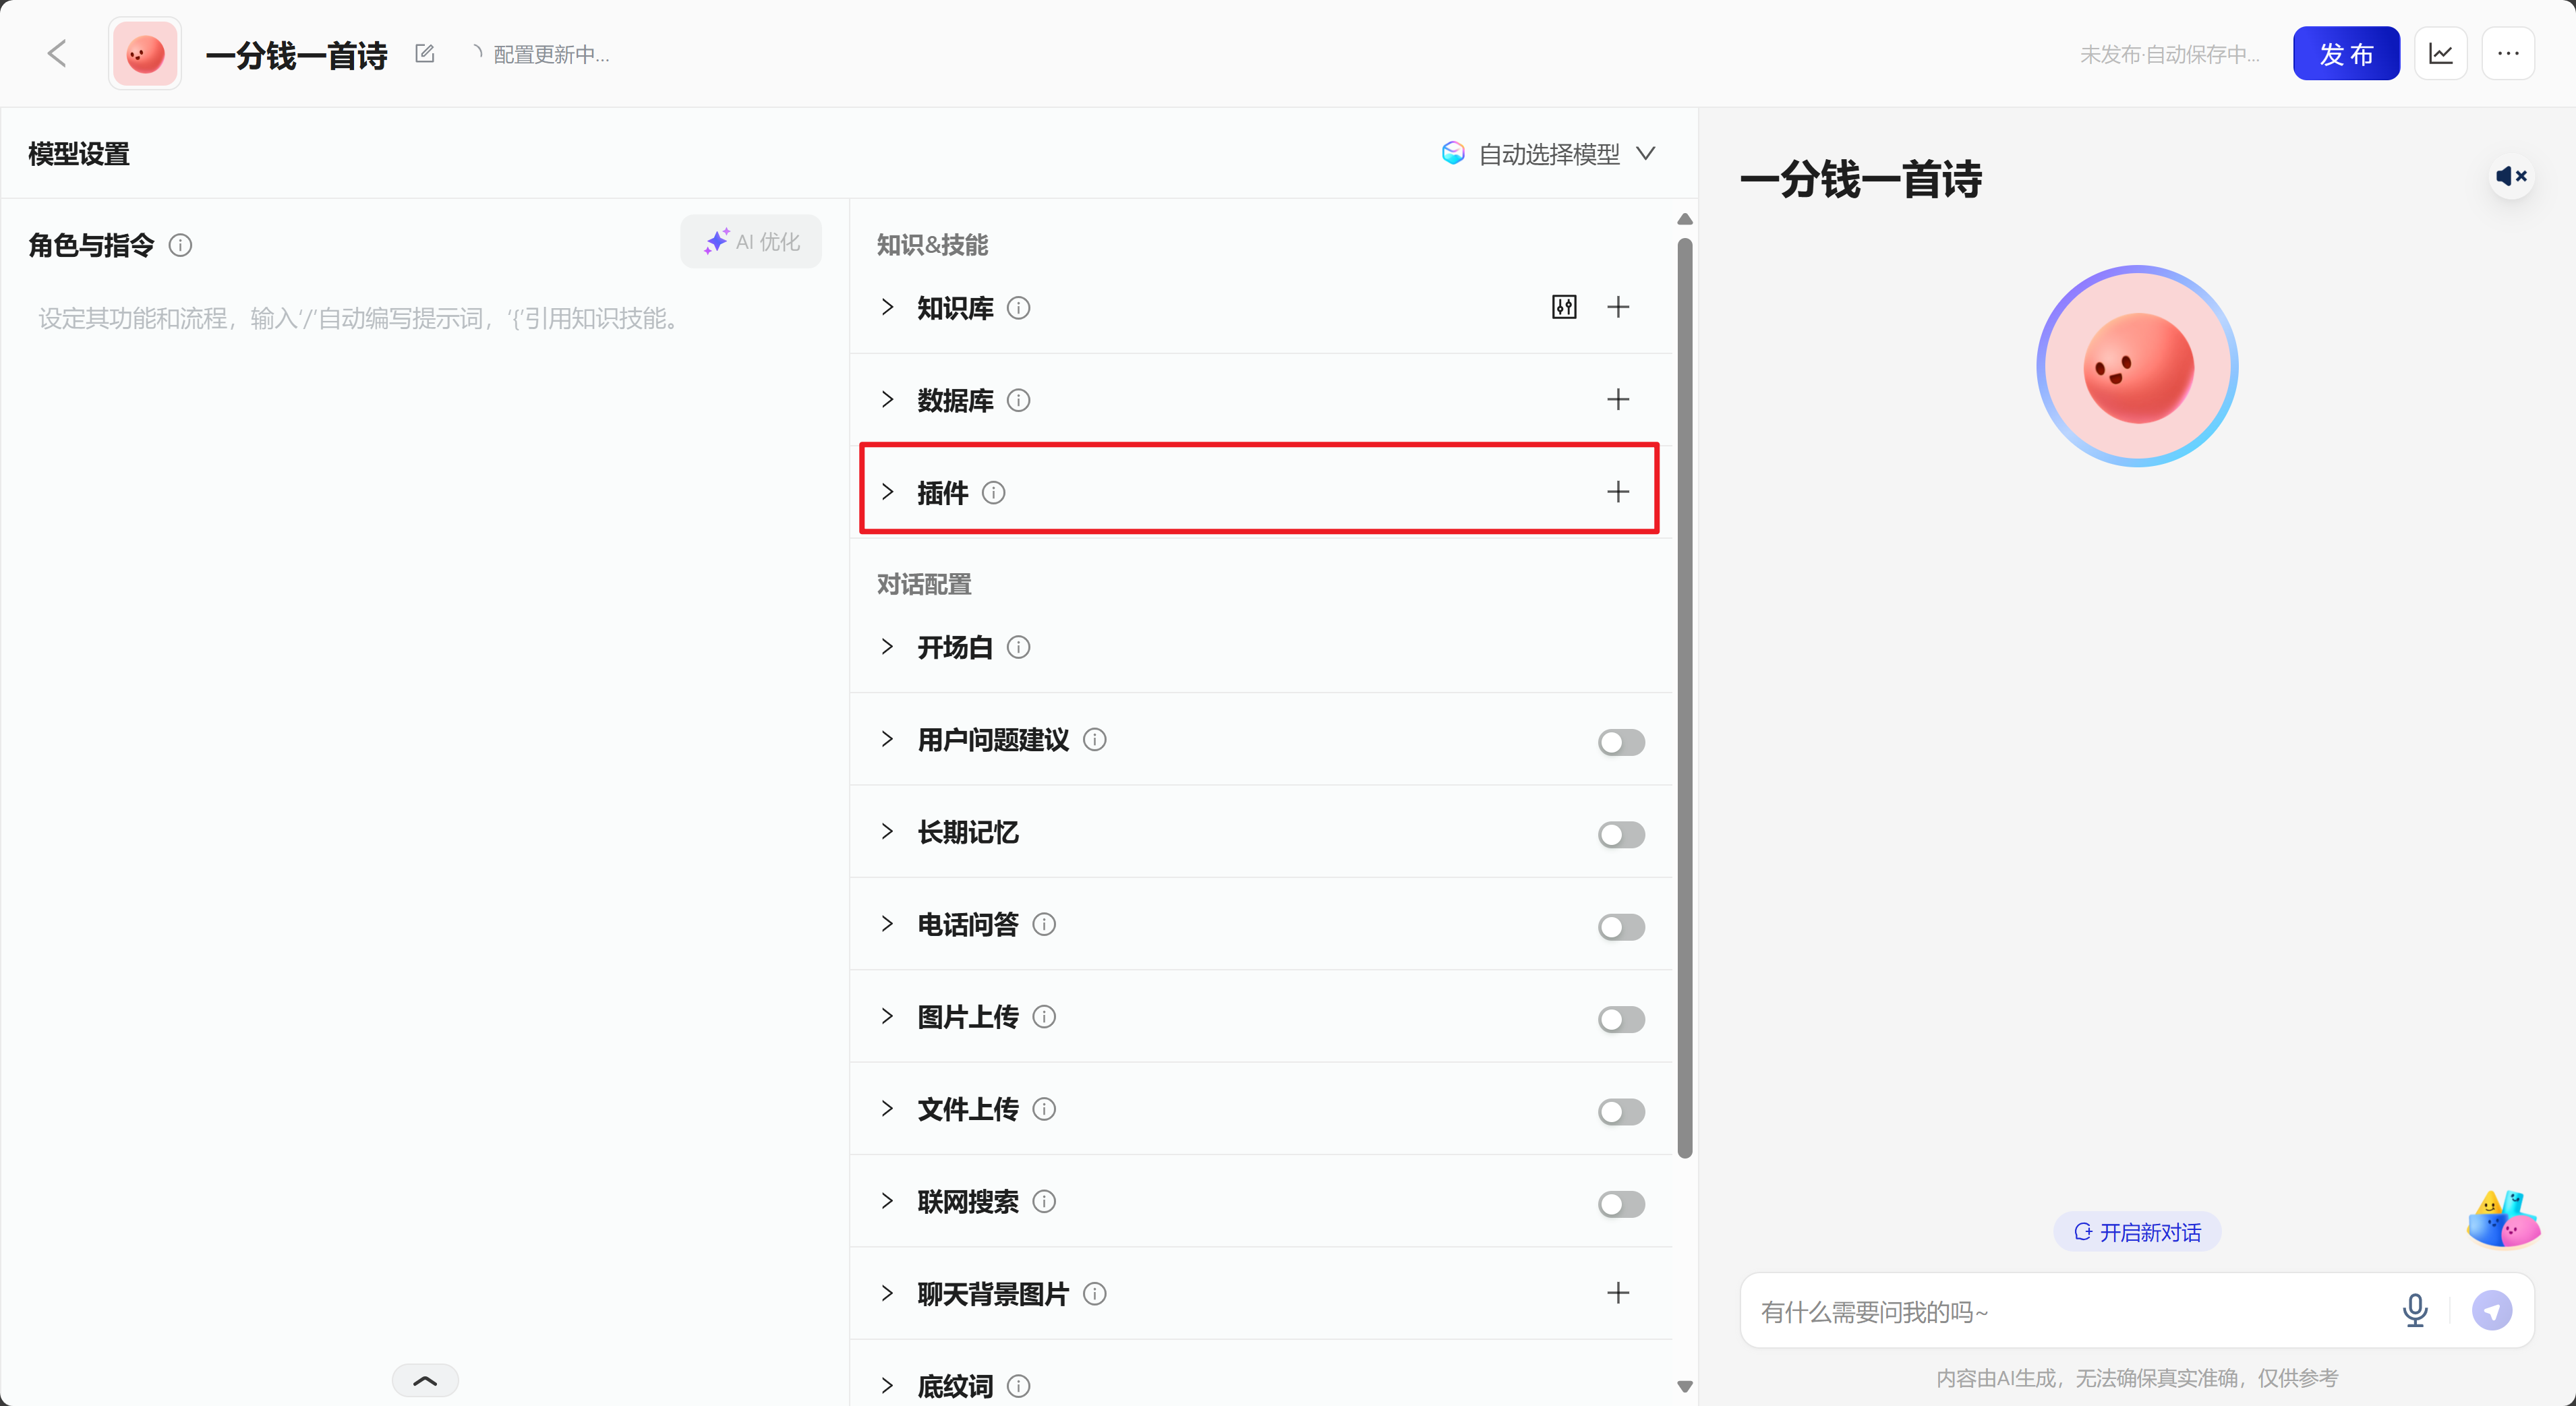This screenshot has height=1406, width=2576.
Task: Add a plugin with plus icon
Action: (1617, 491)
